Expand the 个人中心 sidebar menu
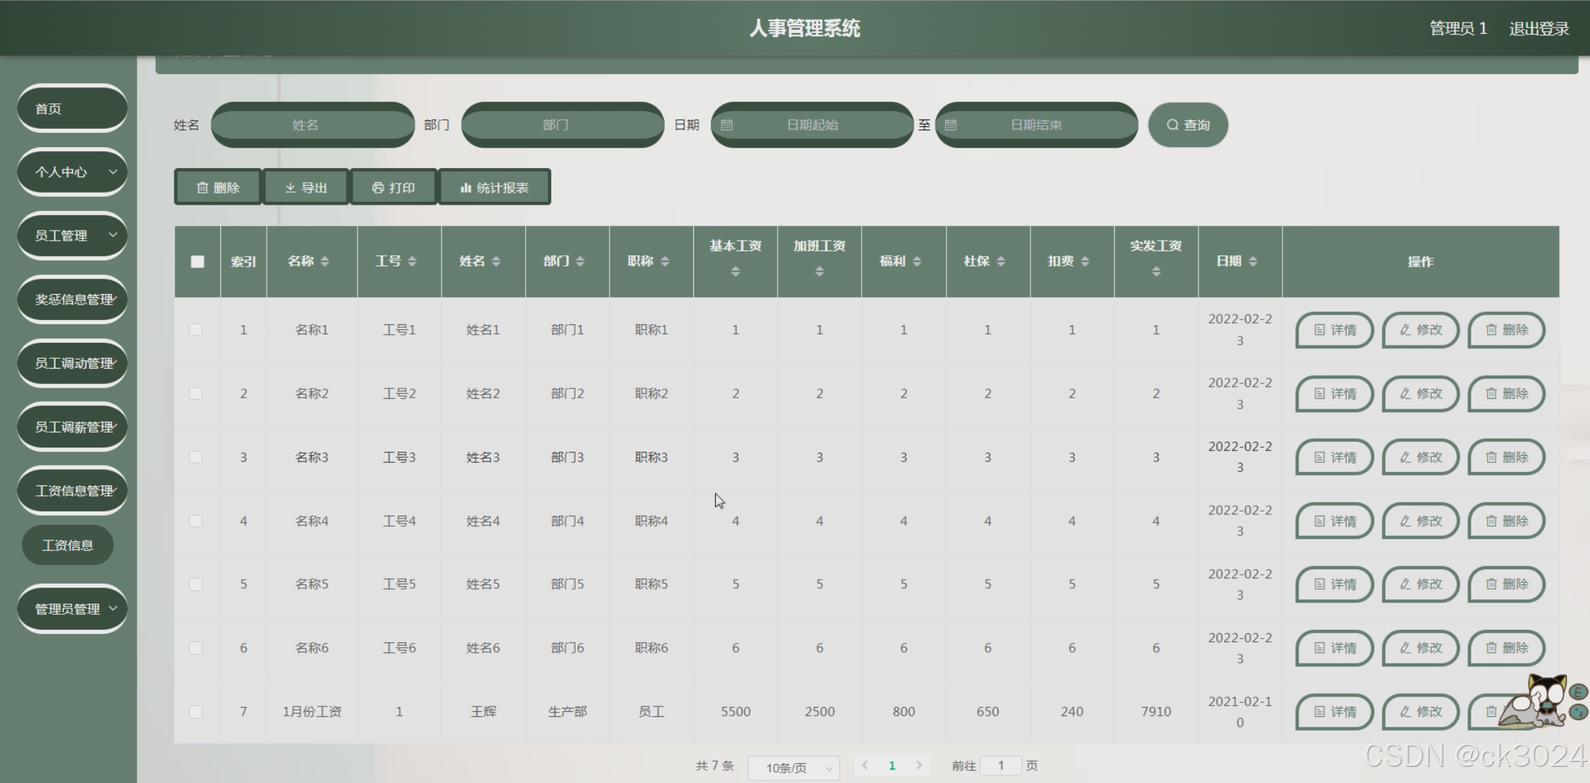This screenshot has height=783, width=1590. 72,172
